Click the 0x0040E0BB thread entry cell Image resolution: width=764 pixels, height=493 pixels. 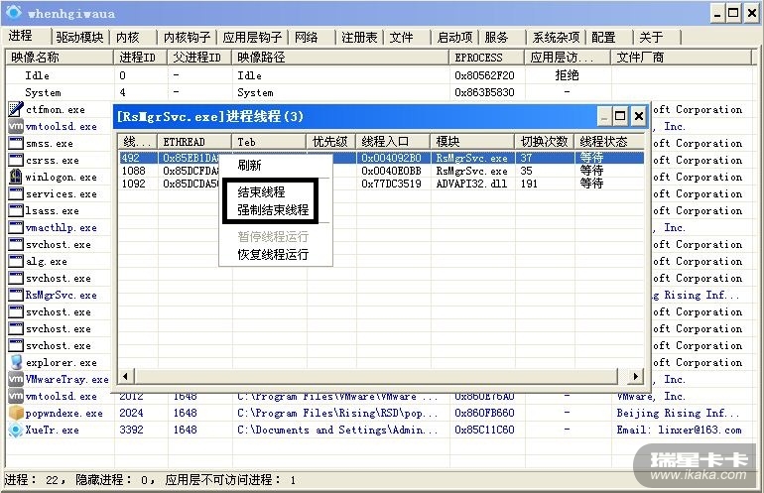pyautogui.click(x=391, y=171)
